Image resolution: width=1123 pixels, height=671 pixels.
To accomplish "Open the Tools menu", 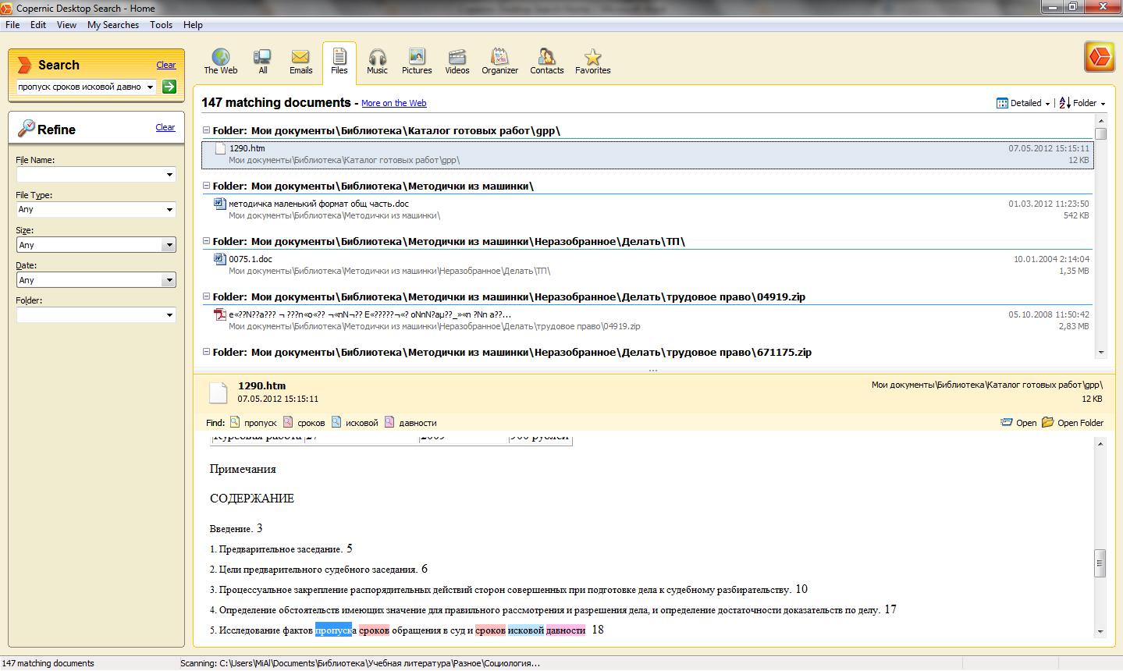I will [161, 25].
